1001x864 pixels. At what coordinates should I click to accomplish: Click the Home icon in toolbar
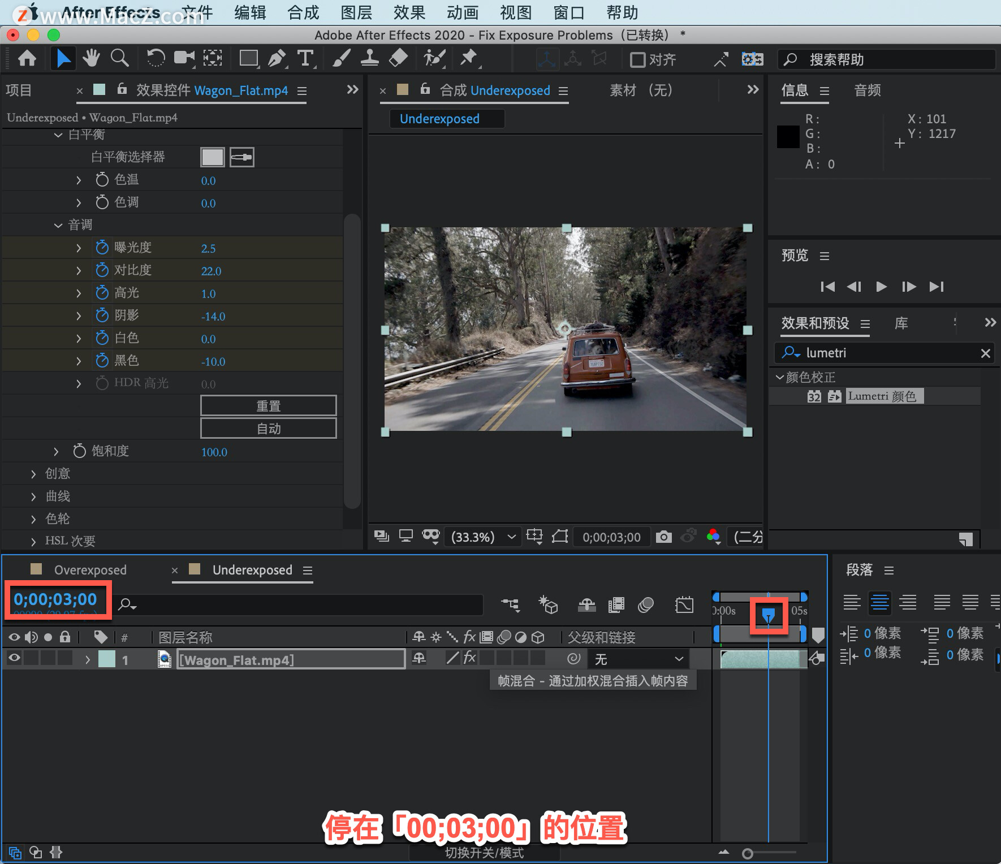(x=27, y=59)
